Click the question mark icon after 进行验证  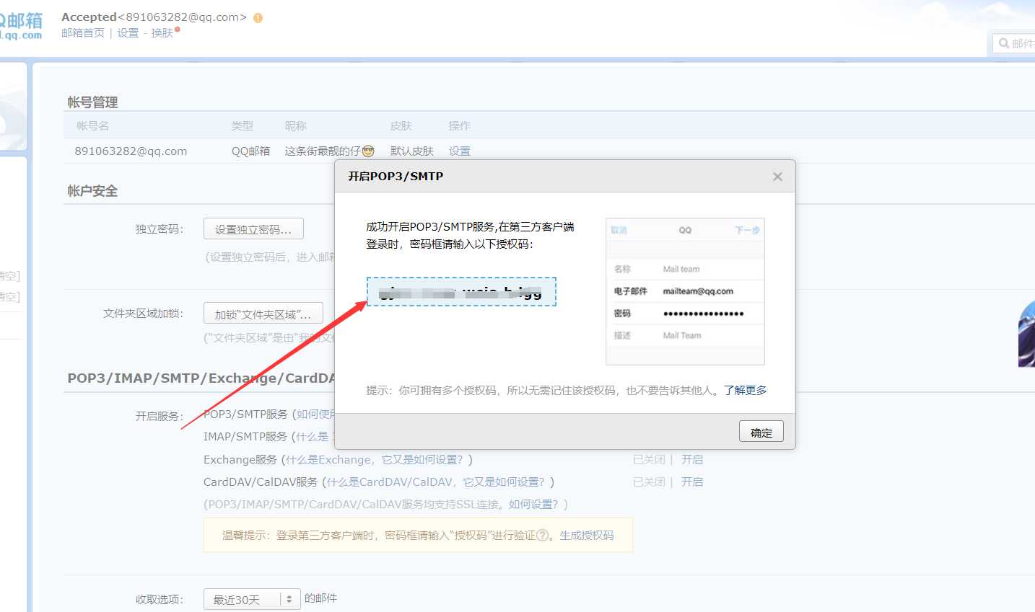[543, 536]
